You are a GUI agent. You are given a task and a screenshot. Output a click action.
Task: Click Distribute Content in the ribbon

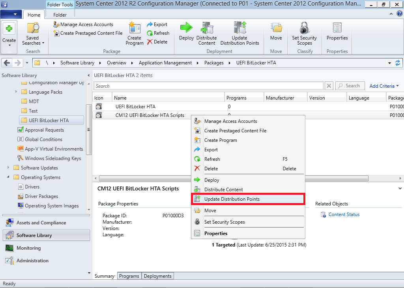tap(207, 34)
